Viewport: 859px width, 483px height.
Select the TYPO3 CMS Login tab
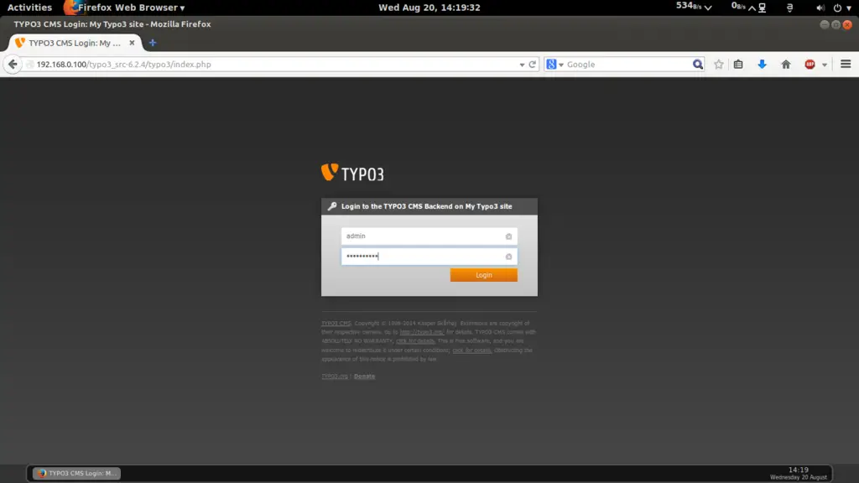click(75, 43)
